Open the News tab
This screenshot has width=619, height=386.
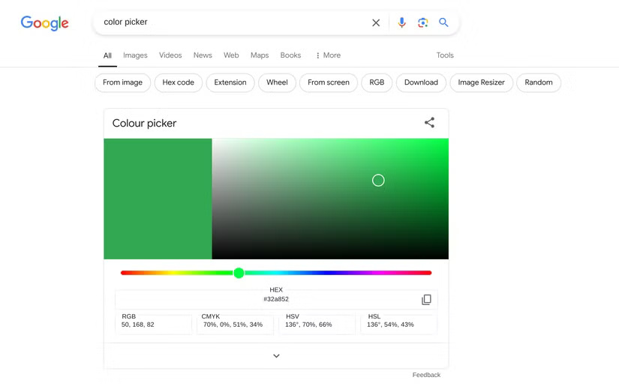(203, 55)
